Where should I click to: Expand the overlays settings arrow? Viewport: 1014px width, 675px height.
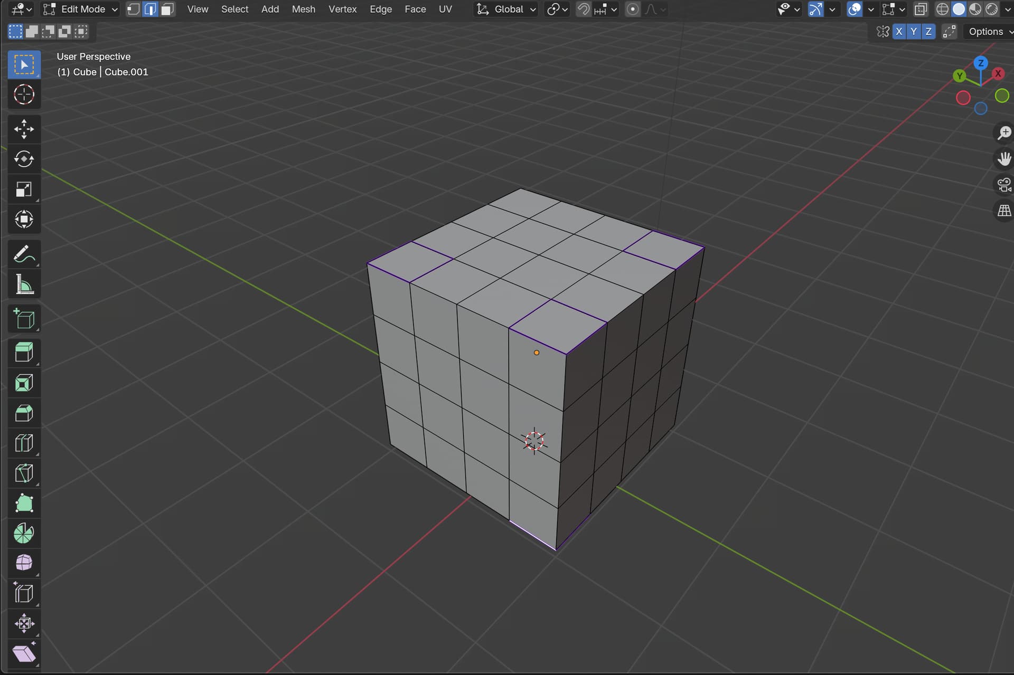pyautogui.click(x=871, y=9)
